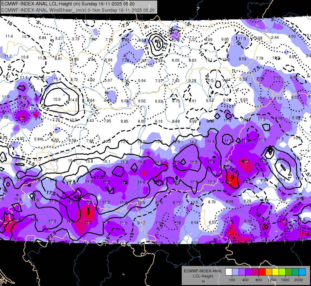311x286 pixels.
Task: Click the 8.79 grid value
Action: 212,202
